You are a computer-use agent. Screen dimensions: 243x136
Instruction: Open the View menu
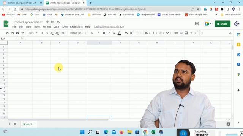pyautogui.click(x=28, y=27)
